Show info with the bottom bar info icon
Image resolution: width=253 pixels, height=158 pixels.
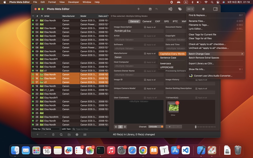77,135
